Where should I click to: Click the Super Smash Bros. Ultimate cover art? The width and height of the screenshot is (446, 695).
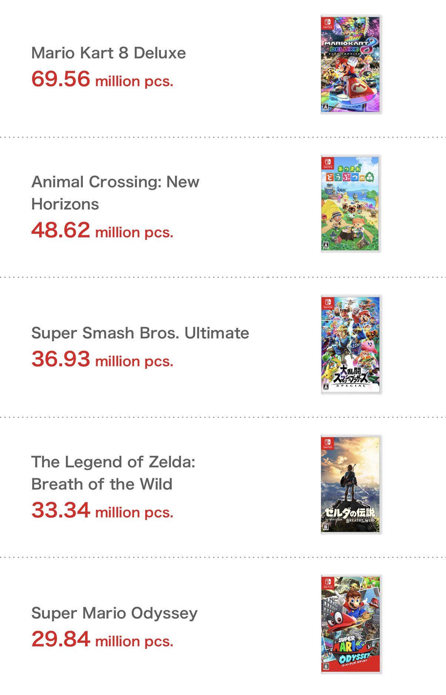click(351, 344)
